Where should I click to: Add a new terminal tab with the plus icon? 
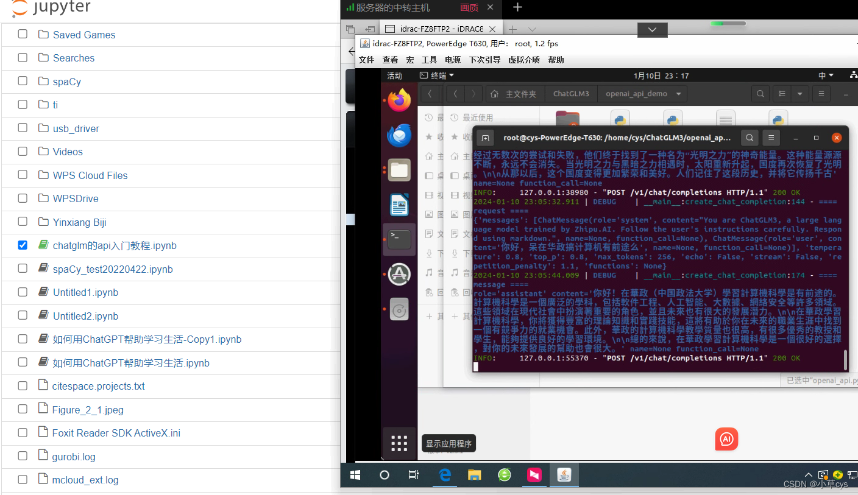pos(485,138)
